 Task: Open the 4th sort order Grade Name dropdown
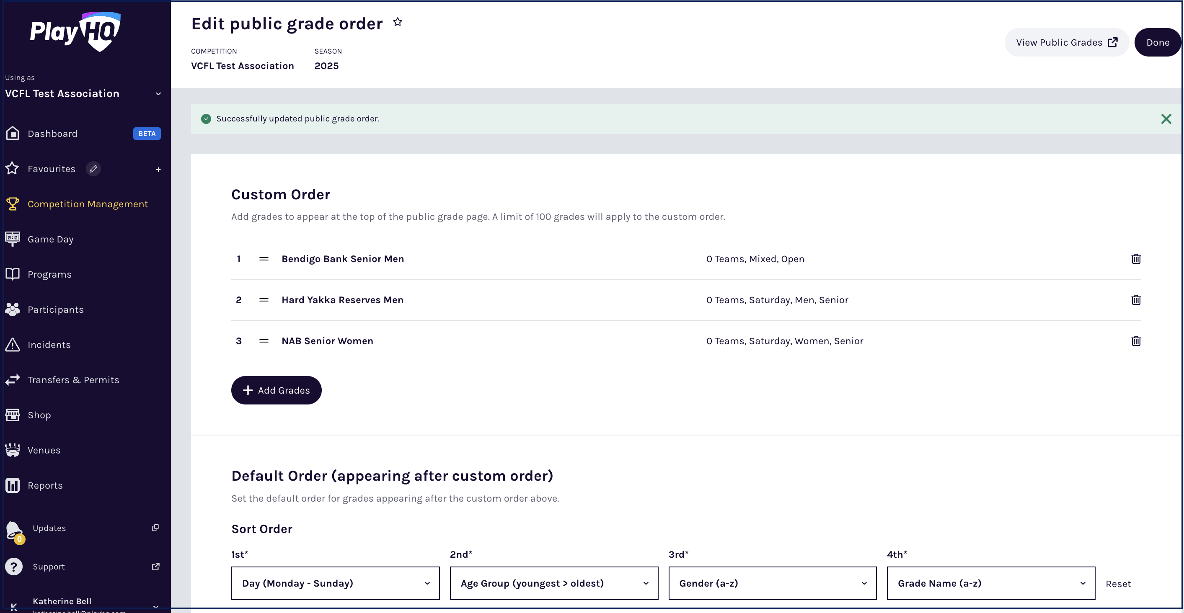(x=991, y=583)
